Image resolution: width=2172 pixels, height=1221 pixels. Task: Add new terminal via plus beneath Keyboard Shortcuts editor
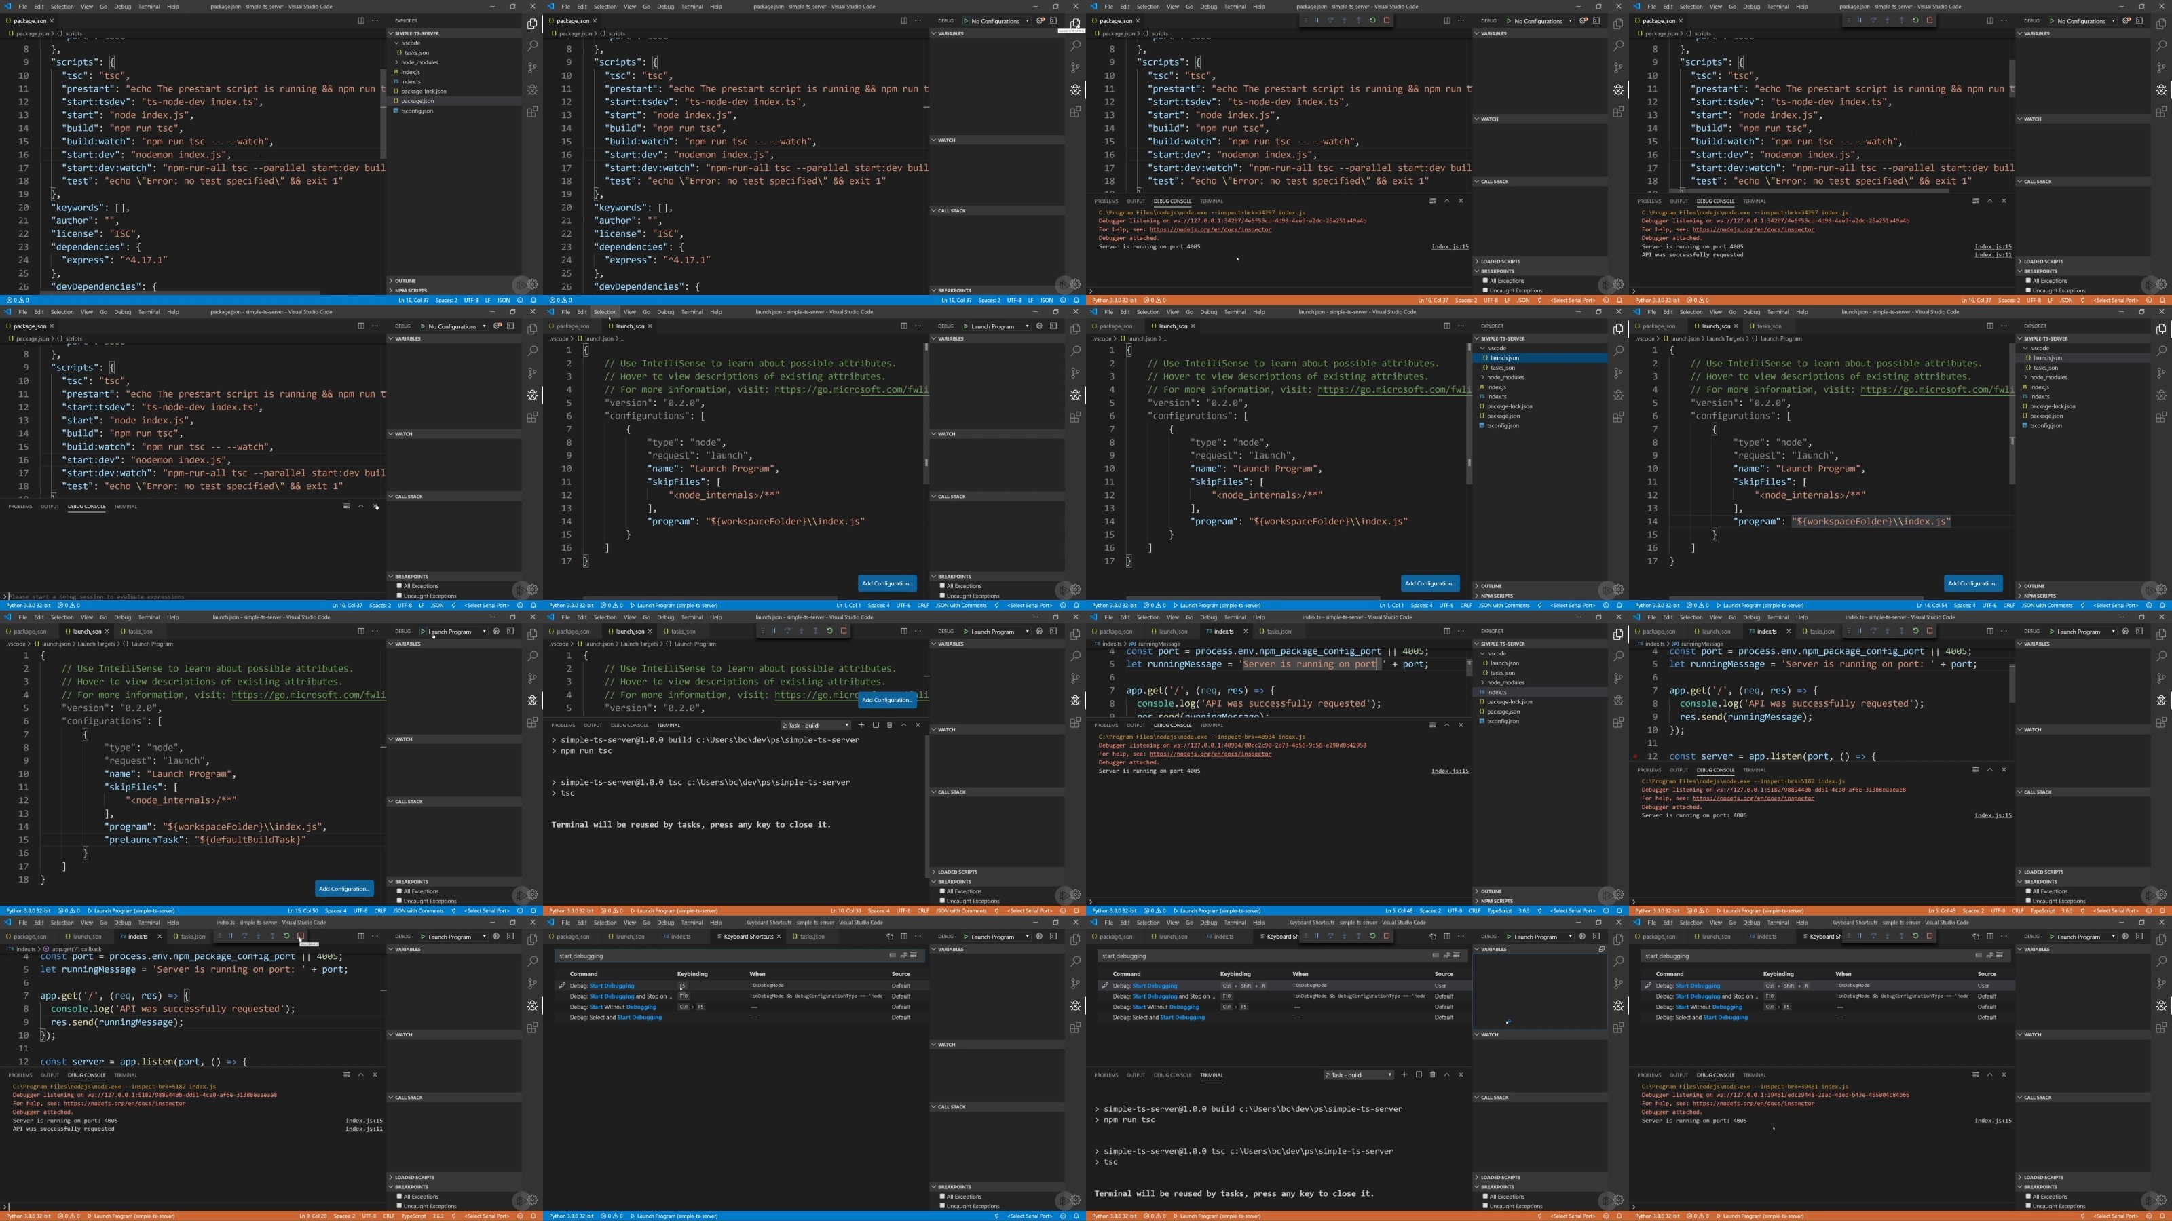[x=1404, y=1075]
